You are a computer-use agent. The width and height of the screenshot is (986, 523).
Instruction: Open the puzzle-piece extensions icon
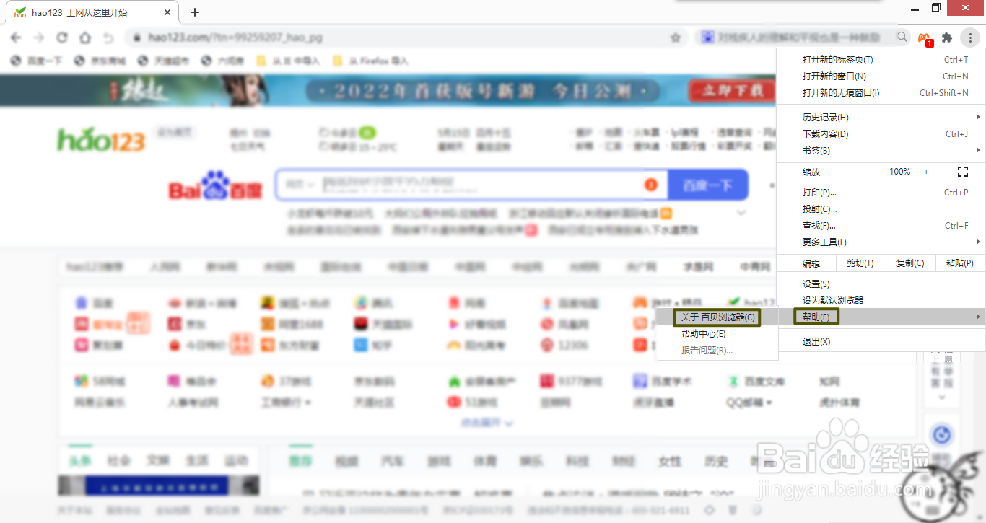[947, 38]
